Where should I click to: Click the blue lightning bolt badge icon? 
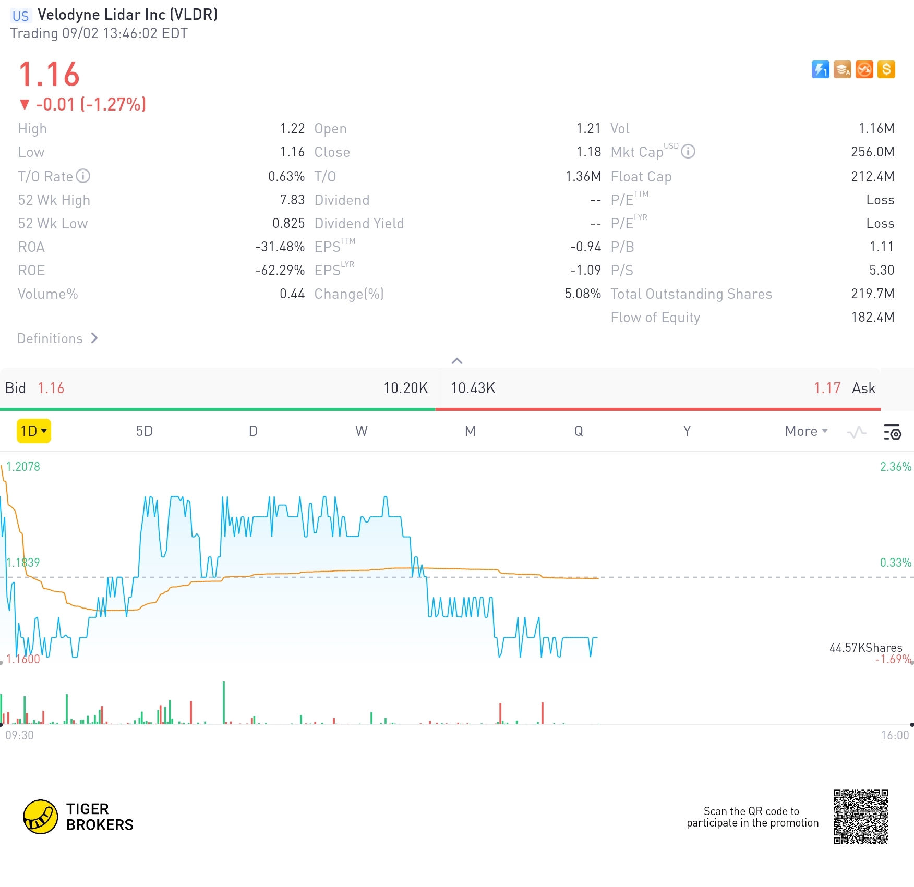[821, 69]
